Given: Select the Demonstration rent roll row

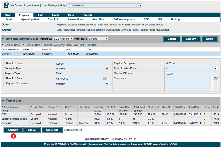Looking at the screenshot, I should click(110, 49).
